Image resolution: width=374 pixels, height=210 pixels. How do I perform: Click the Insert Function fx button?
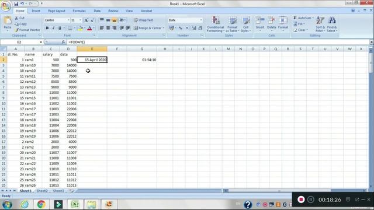pyautogui.click(x=63, y=42)
